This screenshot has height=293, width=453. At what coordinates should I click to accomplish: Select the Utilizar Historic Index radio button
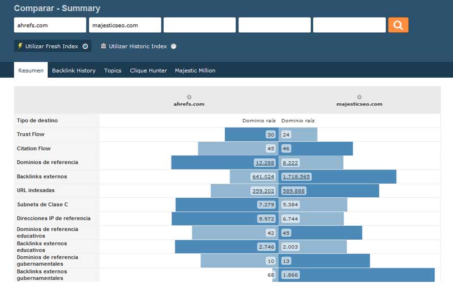coord(173,46)
